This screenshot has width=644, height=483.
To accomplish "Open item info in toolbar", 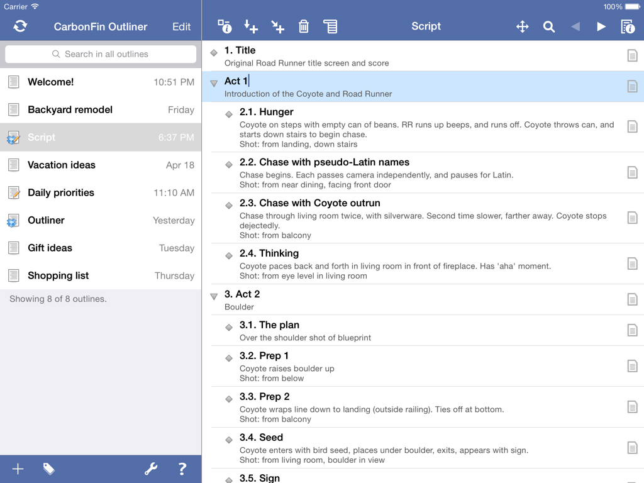I will (225, 26).
